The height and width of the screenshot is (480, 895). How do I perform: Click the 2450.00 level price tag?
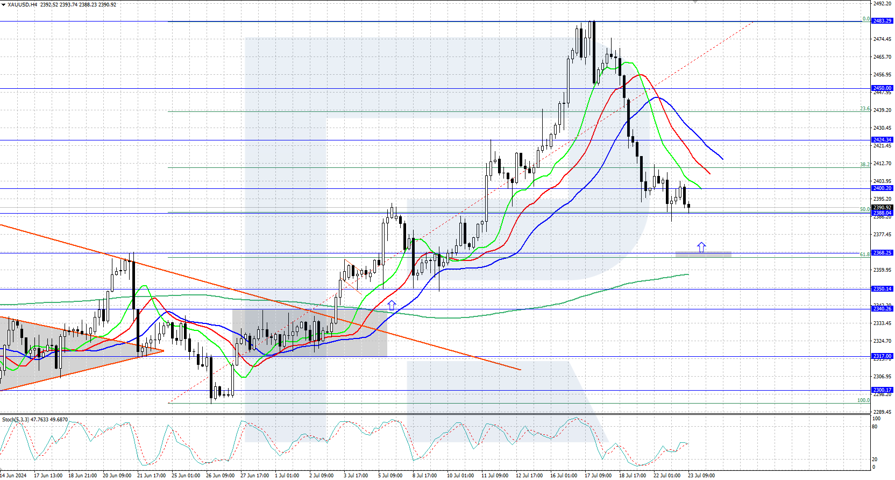coord(882,88)
